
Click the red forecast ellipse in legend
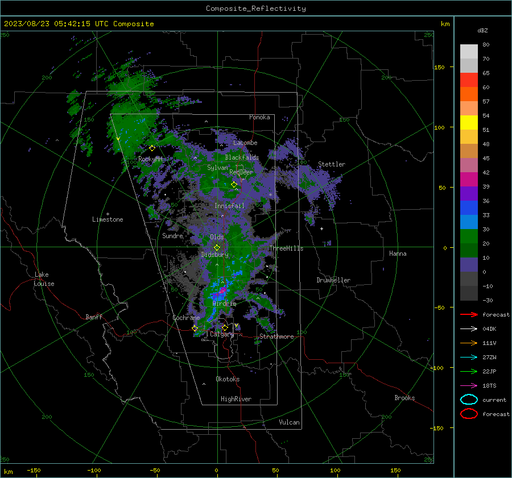click(469, 414)
